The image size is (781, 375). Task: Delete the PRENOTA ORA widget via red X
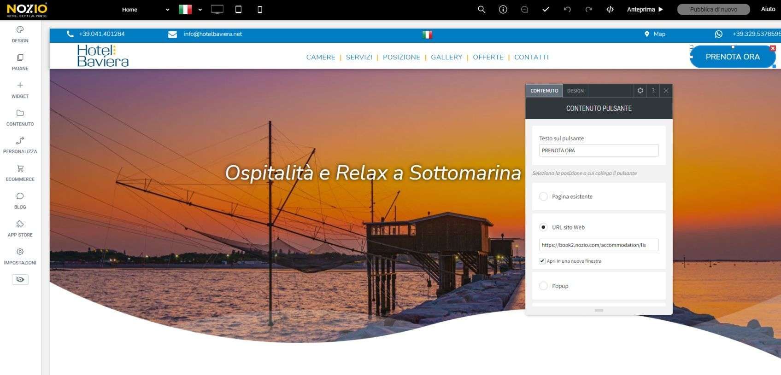click(773, 48)
